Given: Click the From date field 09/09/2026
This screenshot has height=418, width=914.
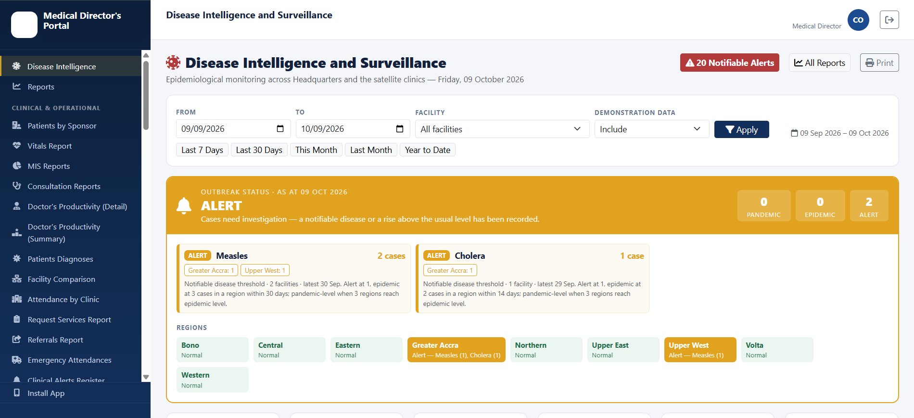Looking at the screenshot, I should (233, 128).
